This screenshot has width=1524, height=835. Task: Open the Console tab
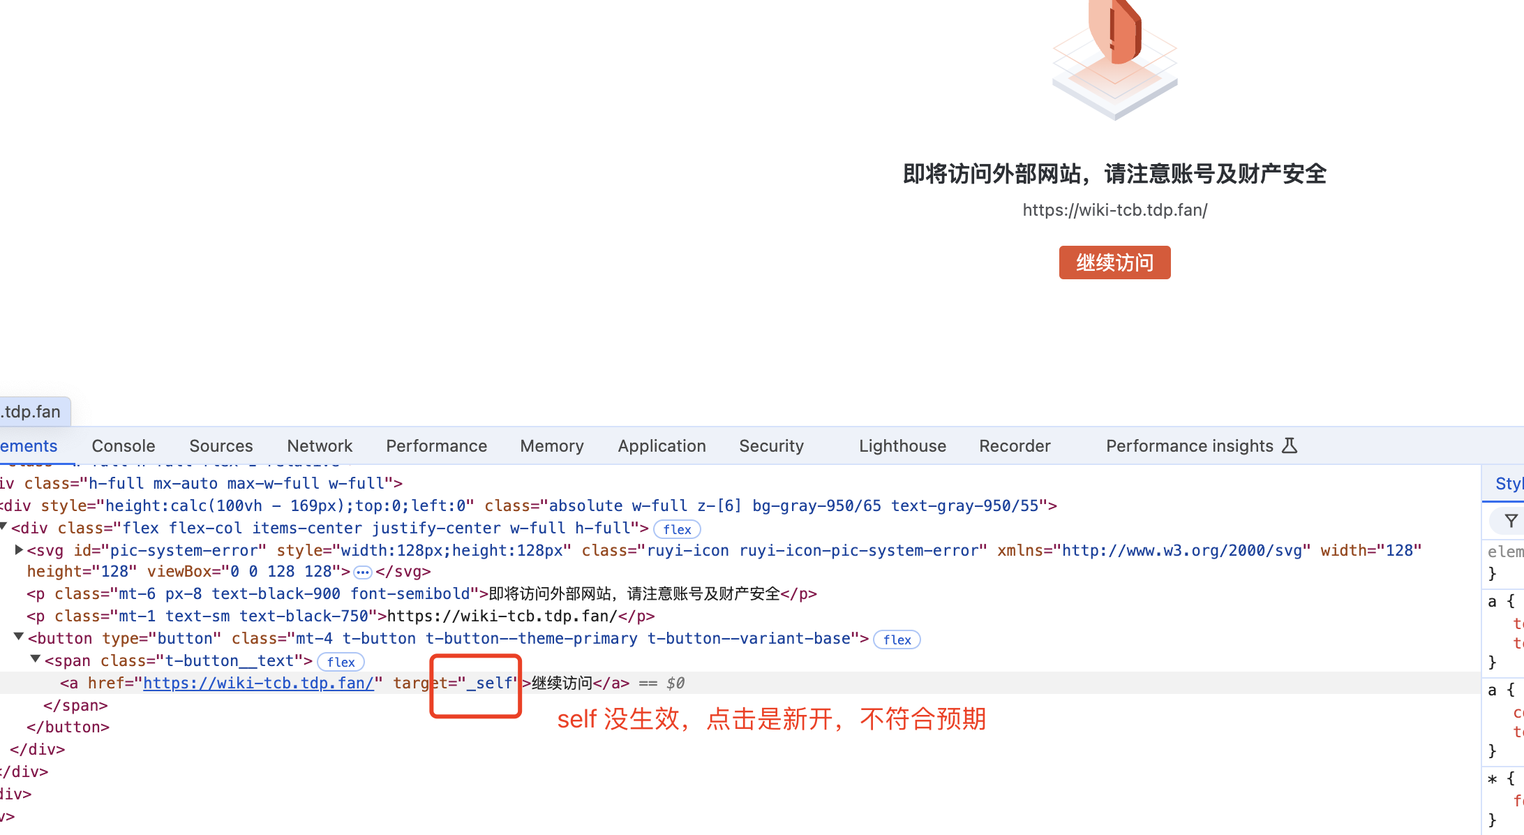click(124, 446)
